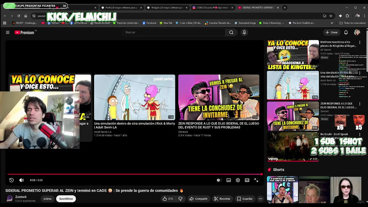Go to the browser home page

26,16
